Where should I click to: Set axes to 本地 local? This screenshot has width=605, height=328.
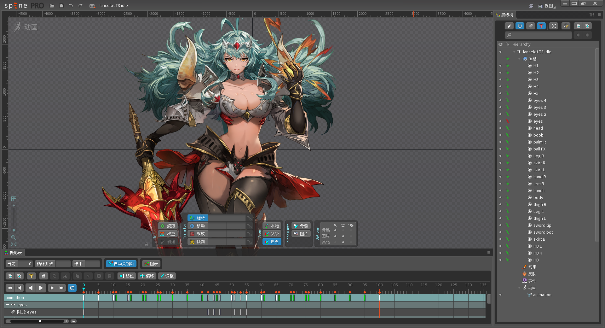272,226
